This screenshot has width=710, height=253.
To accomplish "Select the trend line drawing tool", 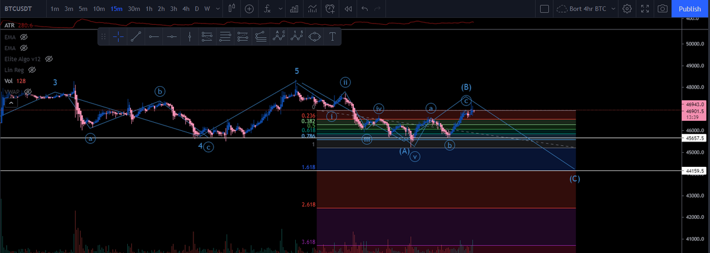I will click(x=136, y=37).
